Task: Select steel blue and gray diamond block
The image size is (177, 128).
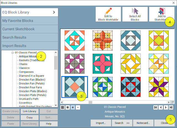Action: click(131, 41)
